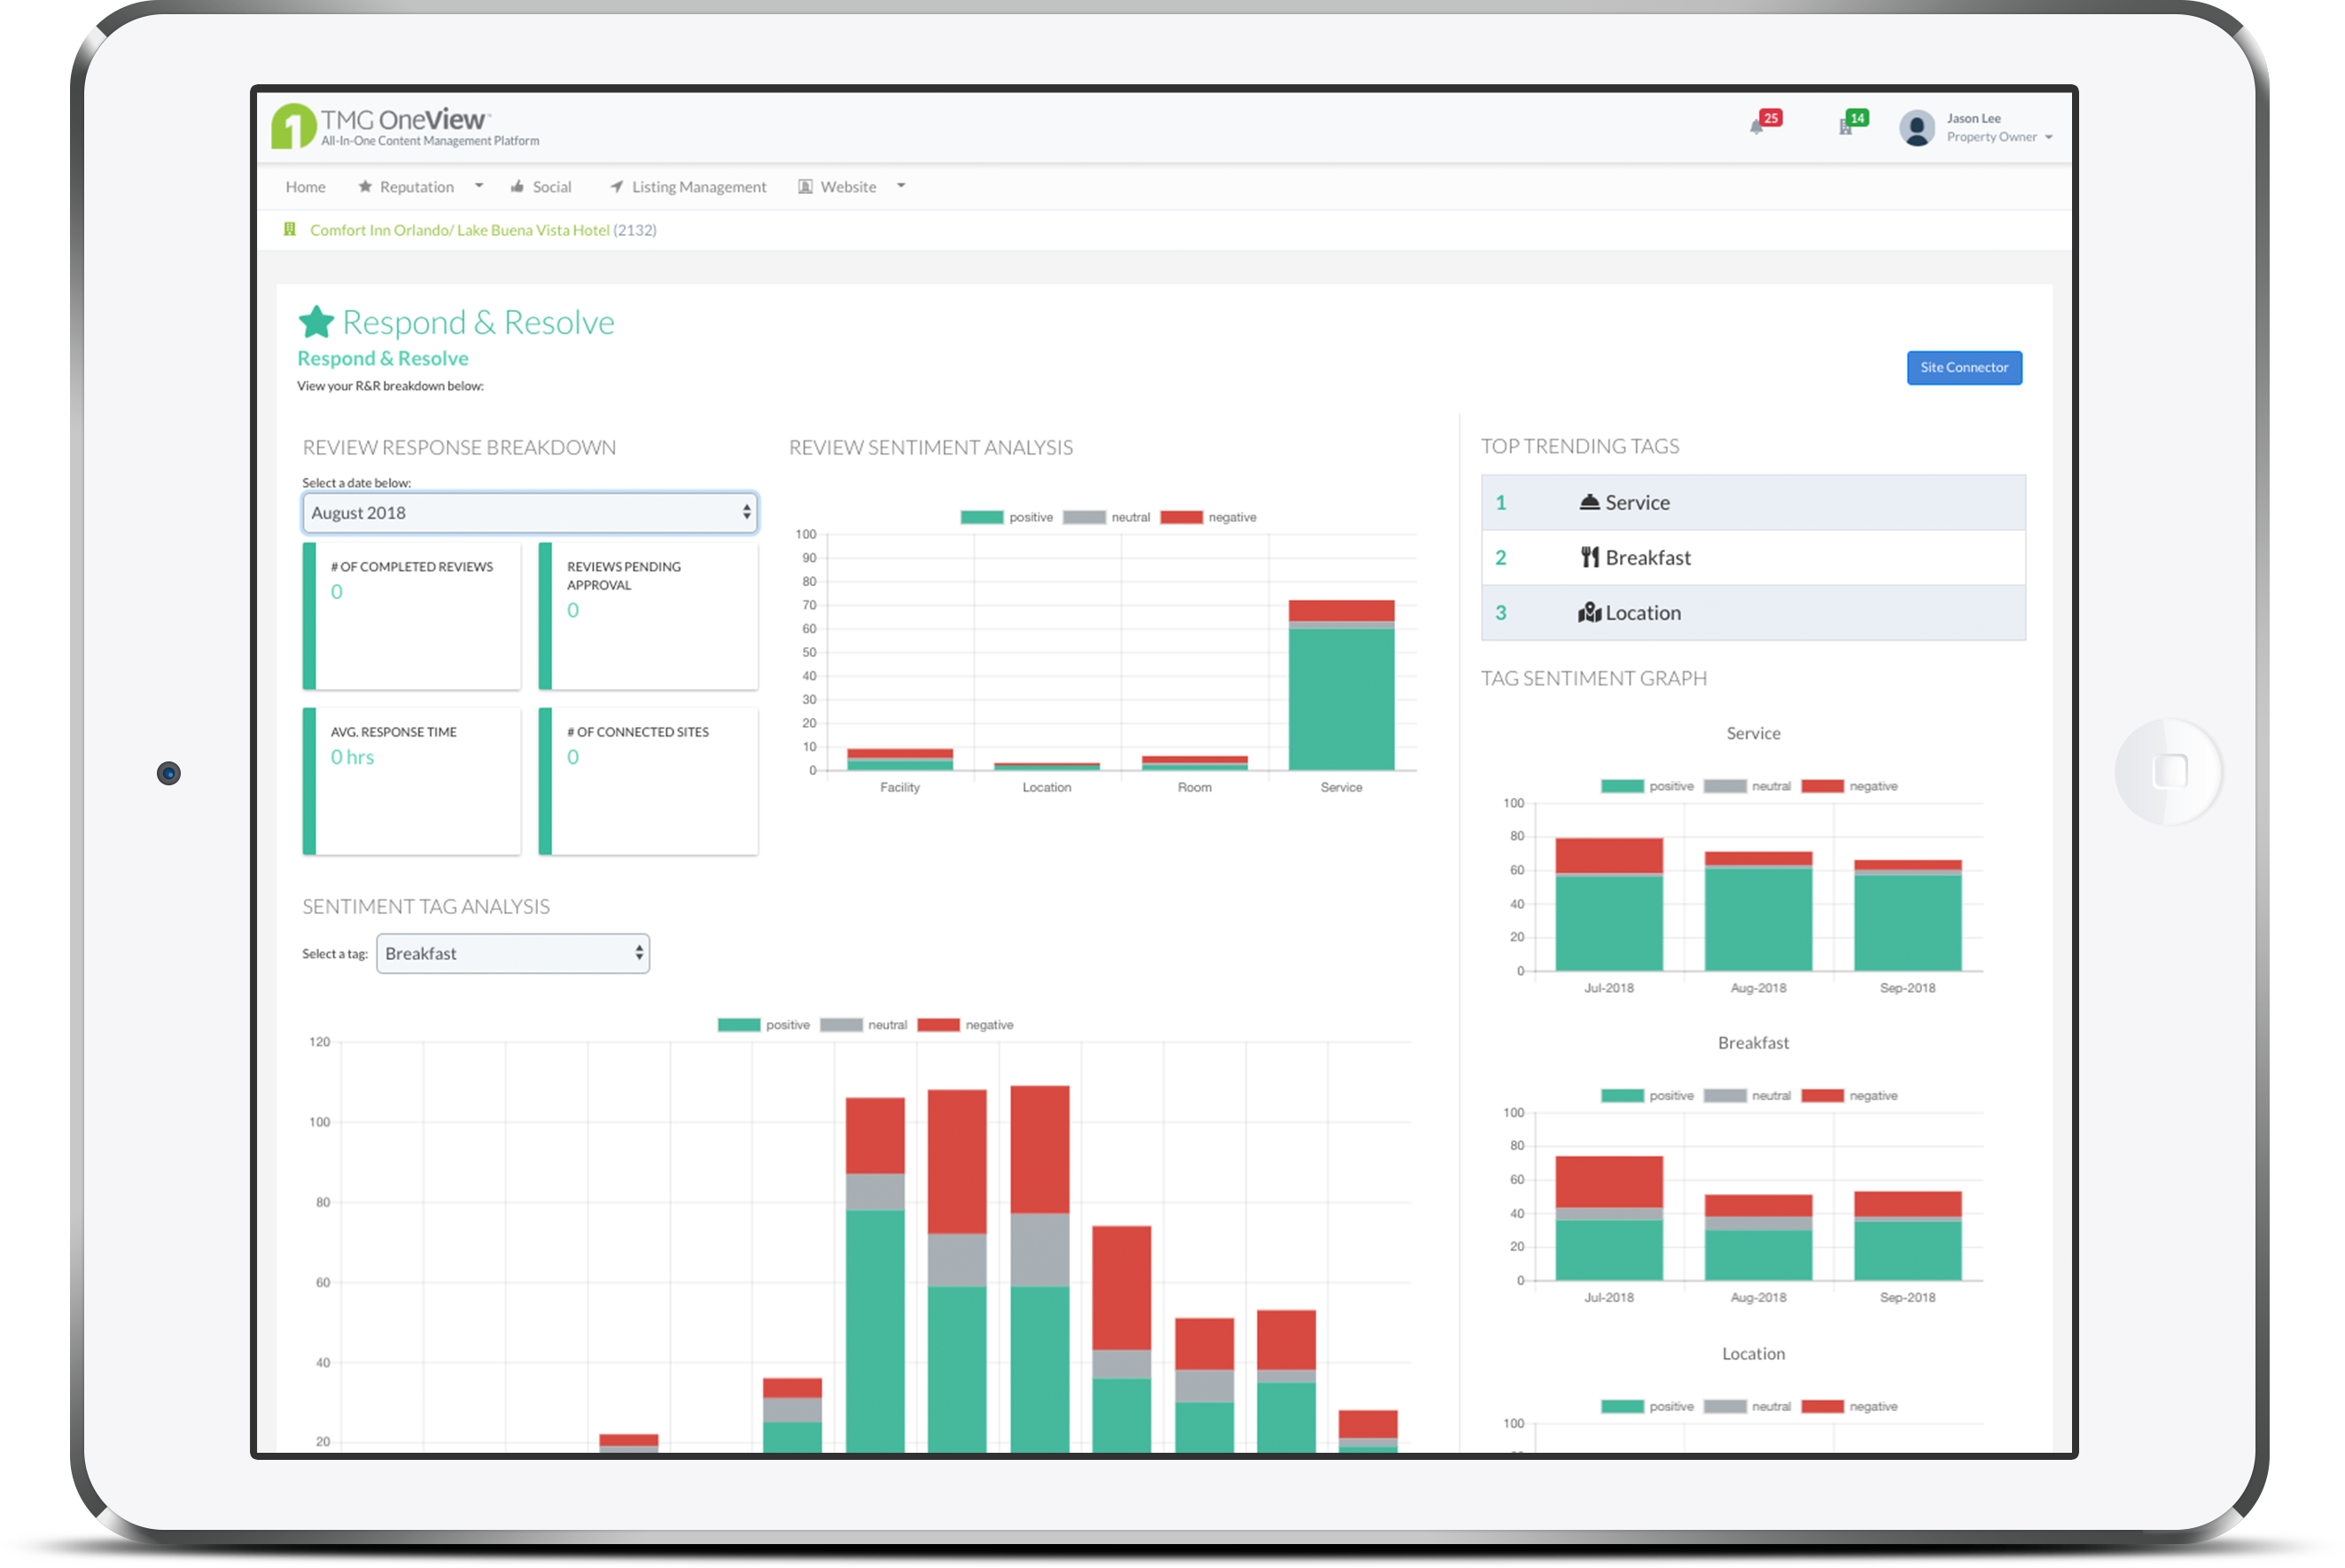
Task: Select the Location row in trending tags
Action: [x=1753, y=612]
